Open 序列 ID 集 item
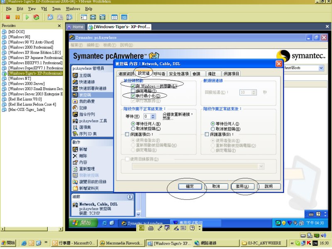 tap(88, 134)
